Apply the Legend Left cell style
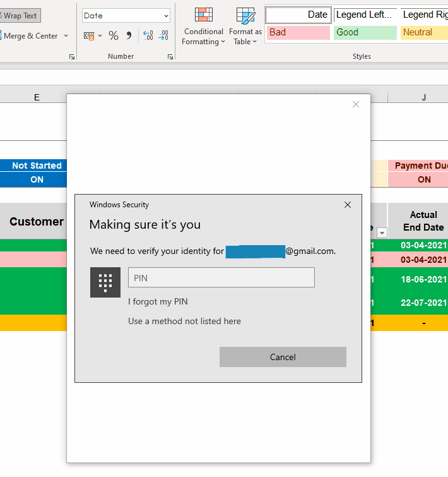The image size is (448, 477). pyautogui.click(x=365, y=15)
